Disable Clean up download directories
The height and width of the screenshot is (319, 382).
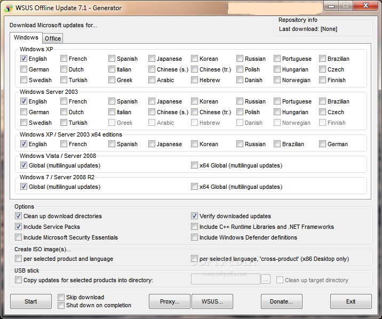(18, 216)
